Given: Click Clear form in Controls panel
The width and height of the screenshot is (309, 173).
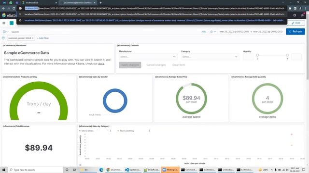Looking at the screenshot, I should click(x=179, y=65).
